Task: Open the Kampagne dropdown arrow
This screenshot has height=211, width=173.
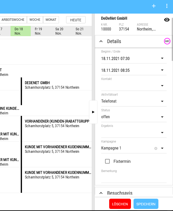Action: click(x=162, y=148)
